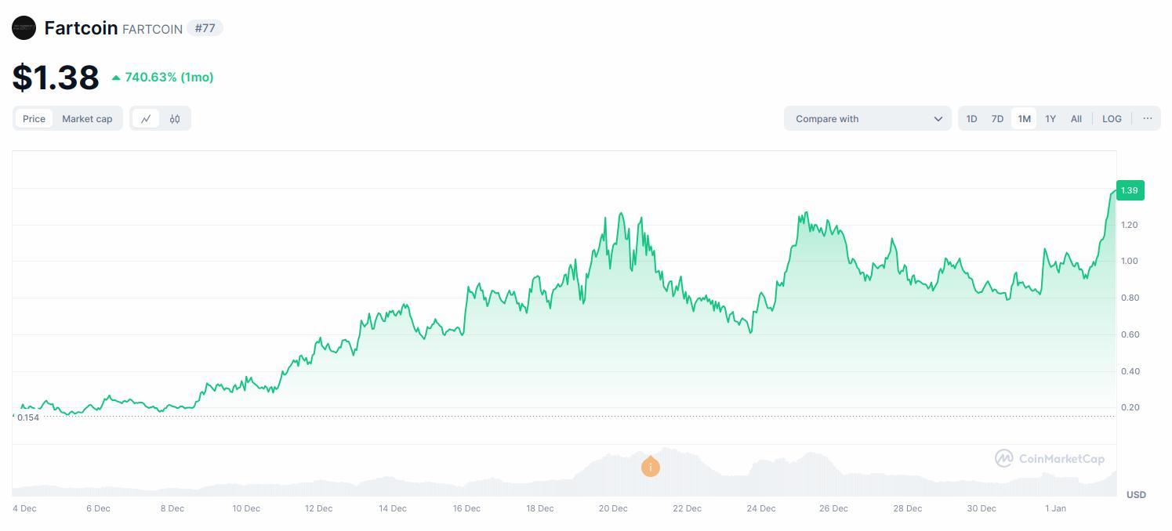1172x531 pixels.
Task: Switch to the Market cap view
Action: (x=87, y=118)
